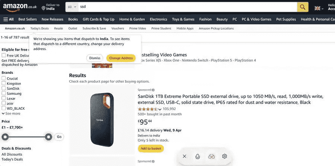This screenshot has height=166, width=335.
Task: Add SanDisk SSD to basket
Action: coord(151,149)
